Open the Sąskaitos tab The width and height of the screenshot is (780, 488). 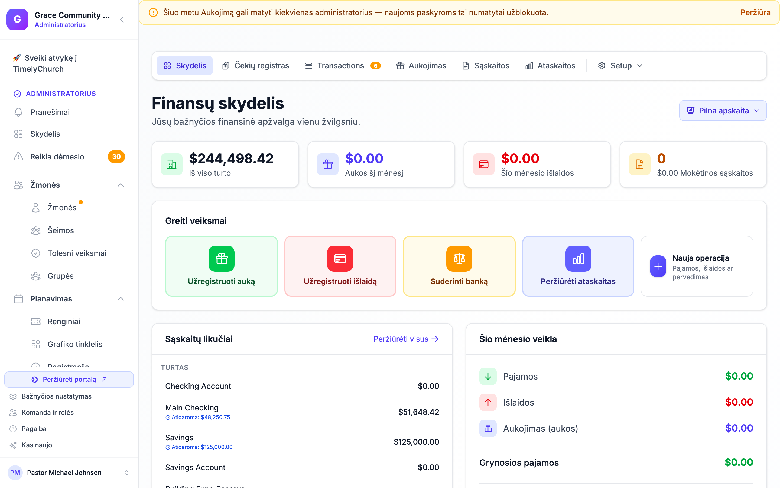coord(486,66)
